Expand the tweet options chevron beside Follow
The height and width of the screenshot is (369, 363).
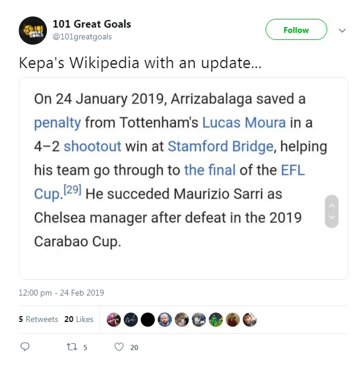343,30
